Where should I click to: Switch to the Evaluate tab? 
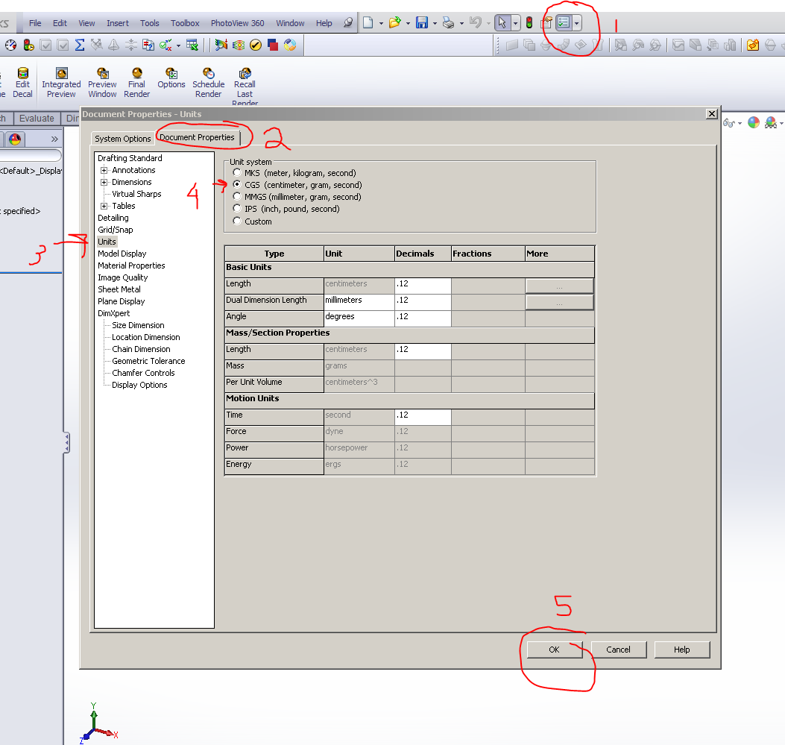click(x=37, y=118)
